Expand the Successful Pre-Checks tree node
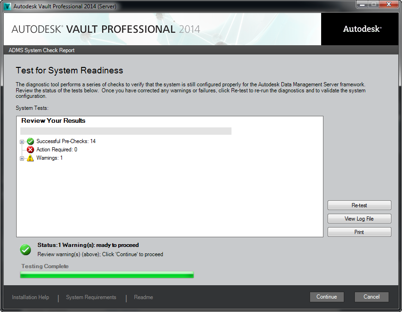This screenshot has width=402, height=312. (22, 142)
